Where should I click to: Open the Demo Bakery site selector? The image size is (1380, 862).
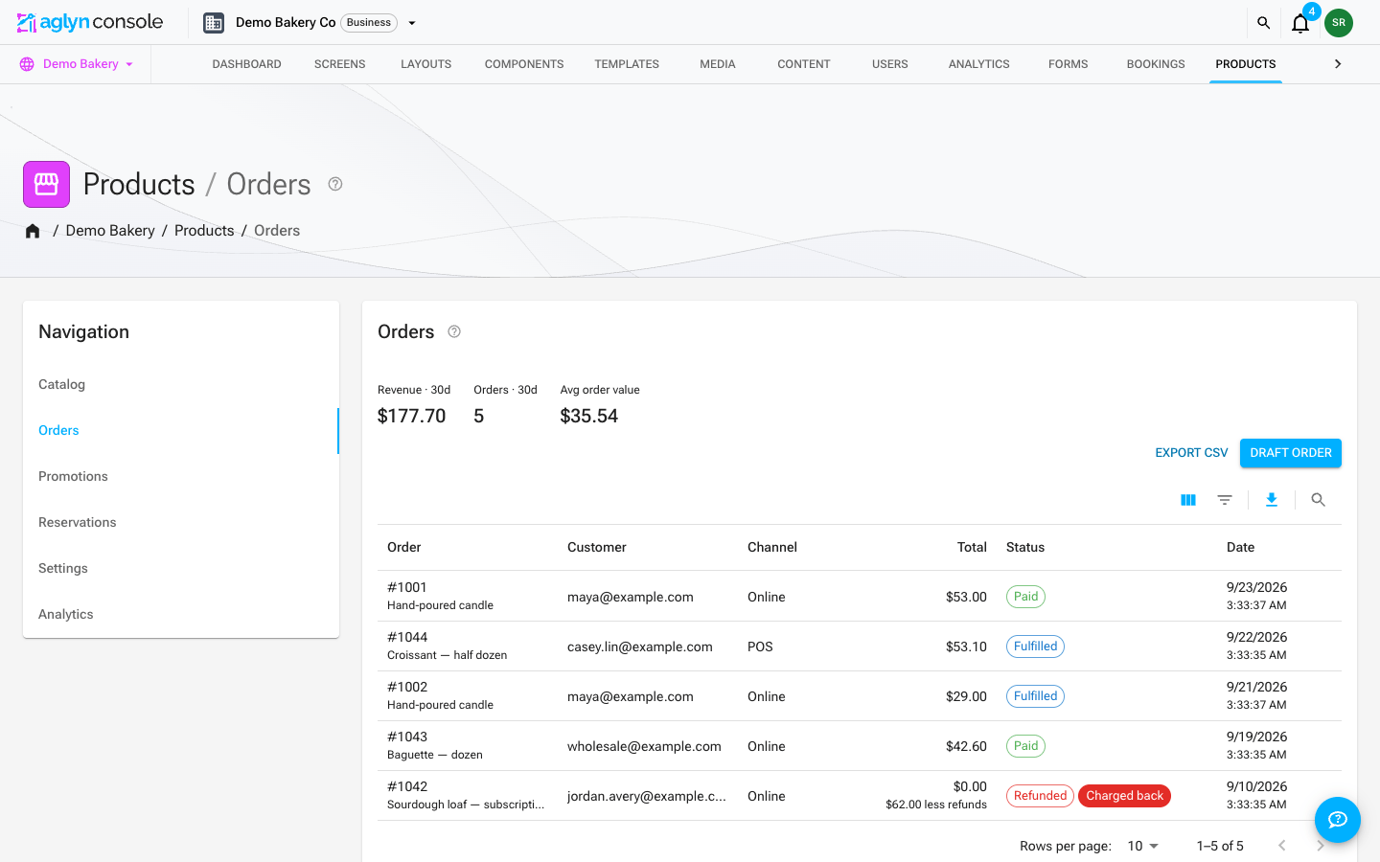pyautogui.click(x=77, y=64)
